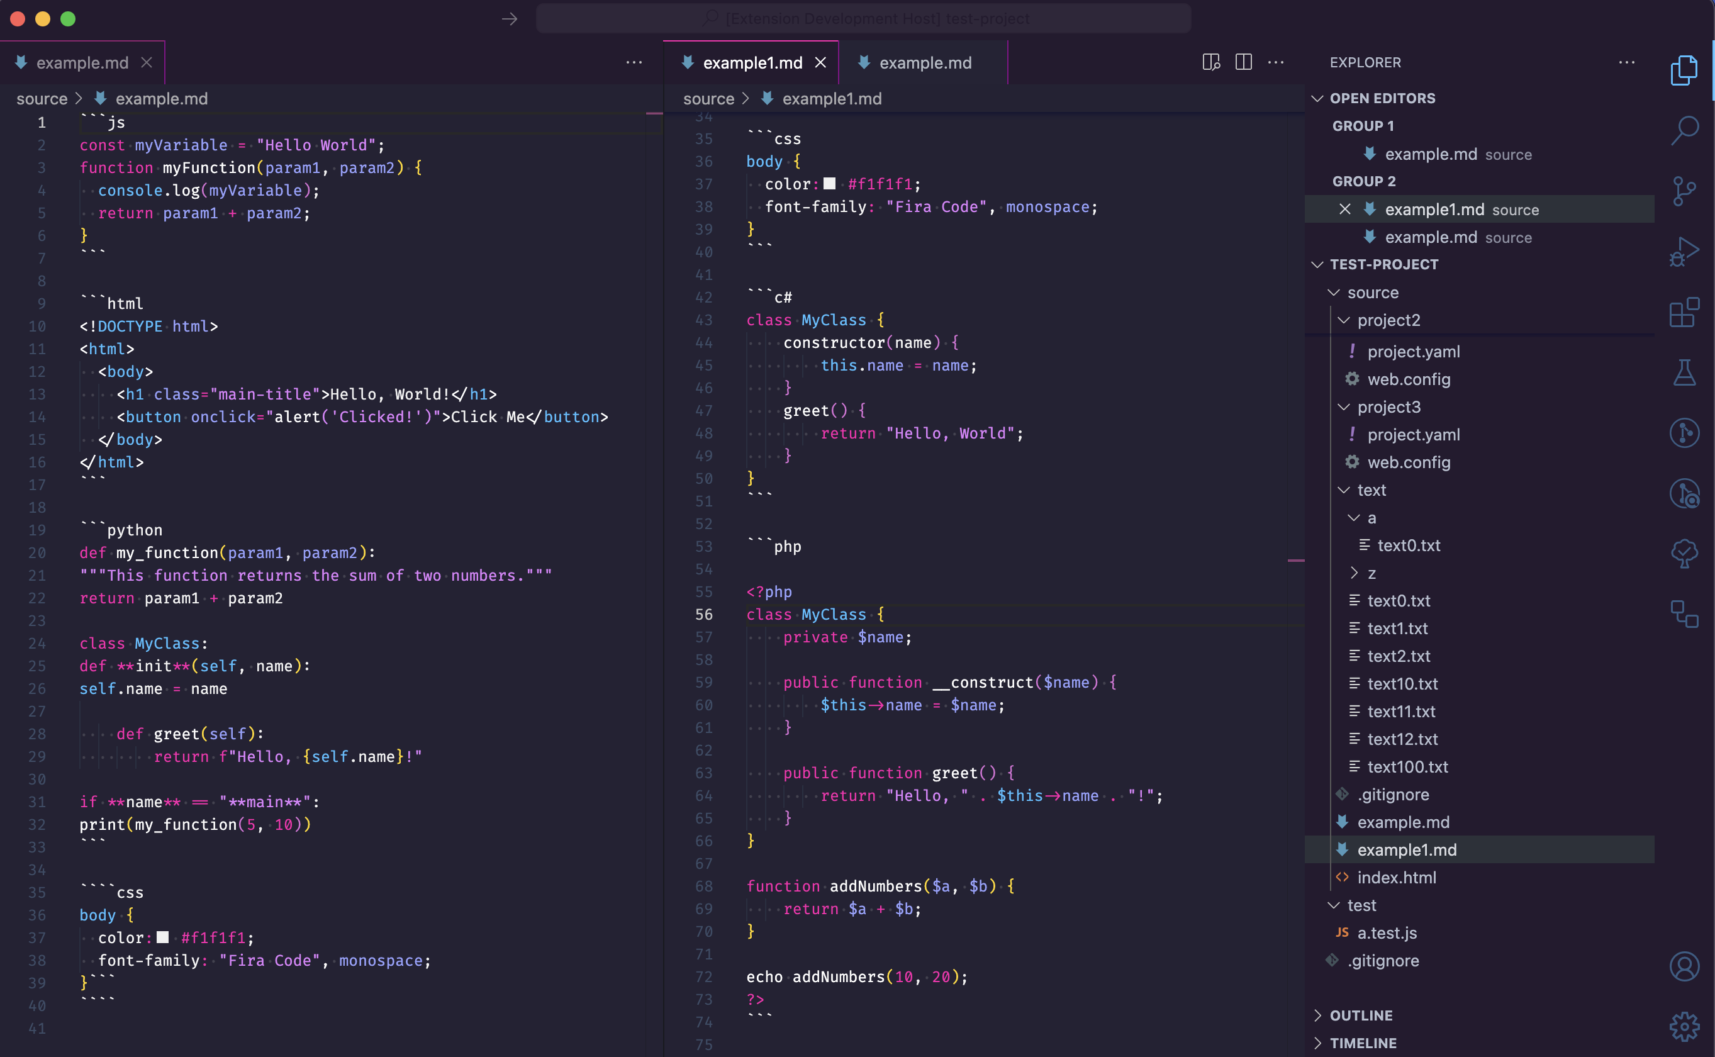Click the Open Preview to the Side icon

click(1211, 62)
